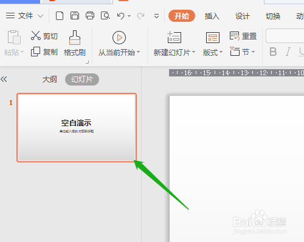The width and height of the screenshot is (304, 242).
Task: Redo the last undone action
Action: [x=140, y=16]
